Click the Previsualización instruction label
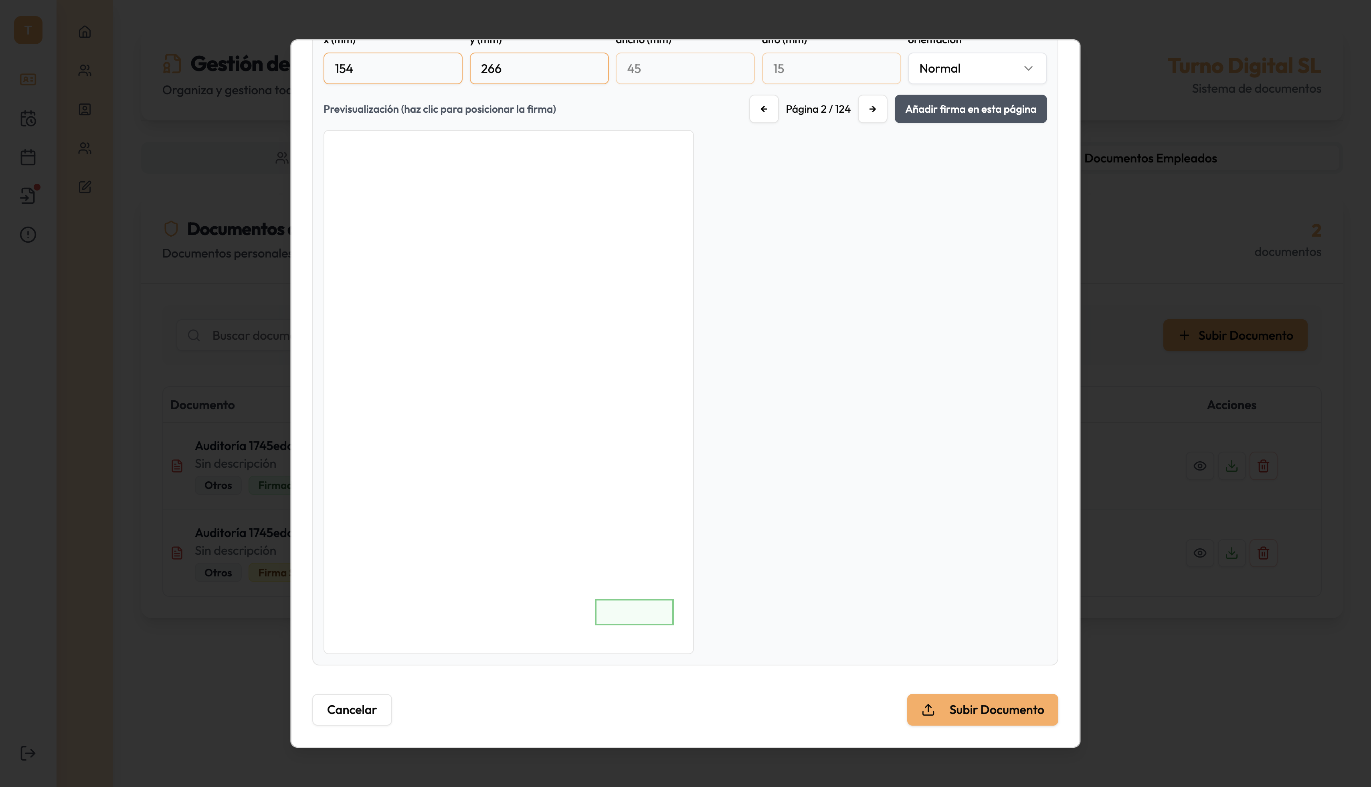1371x787 pixels. click(x=440, y=109)
